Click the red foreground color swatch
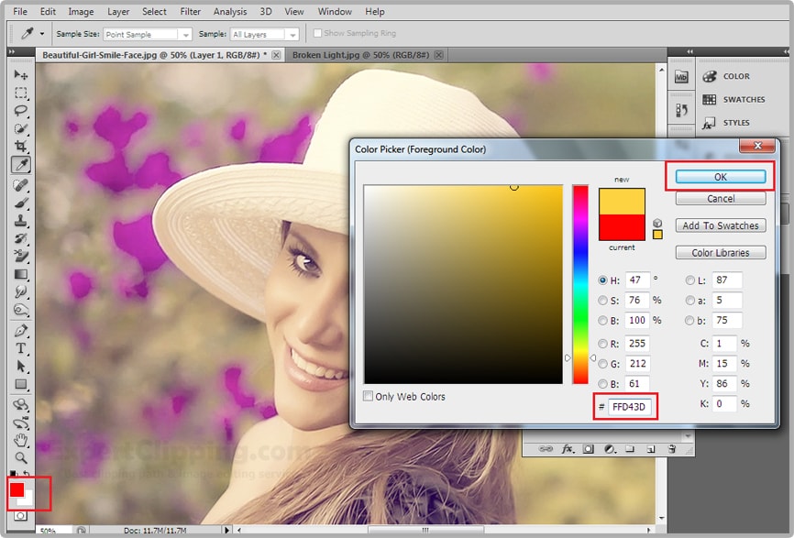This screenshot has width=794, height=538. [17, 489]
